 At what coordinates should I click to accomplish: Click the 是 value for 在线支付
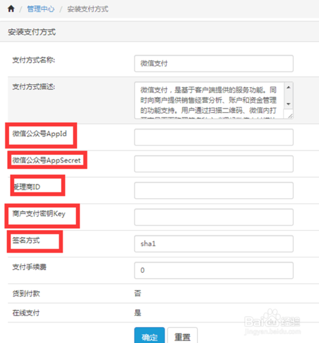click(138, 312)
